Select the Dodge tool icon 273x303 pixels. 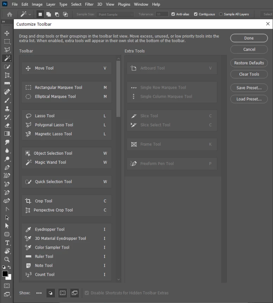(7, 159)
